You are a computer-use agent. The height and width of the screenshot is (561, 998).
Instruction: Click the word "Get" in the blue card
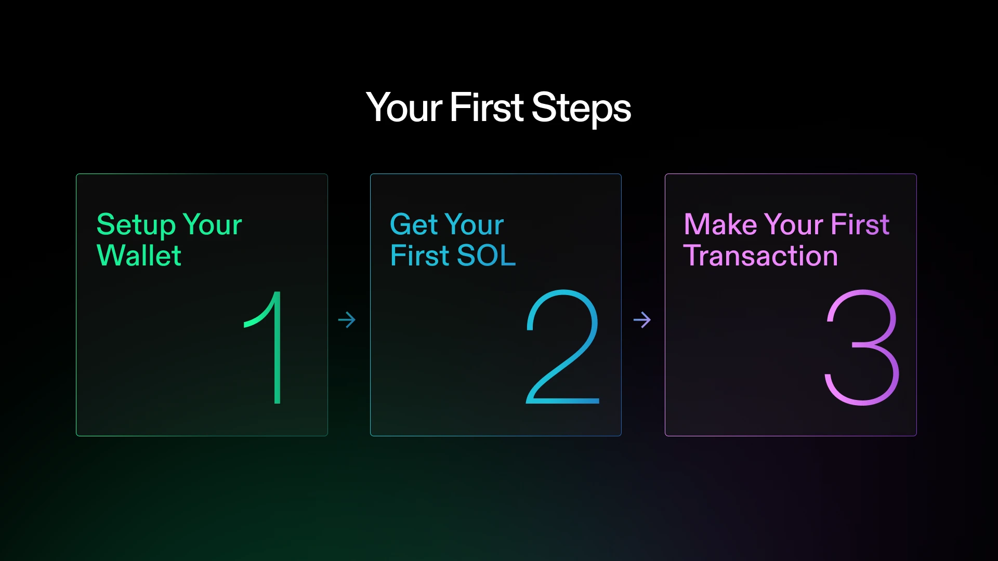[414, 224]
